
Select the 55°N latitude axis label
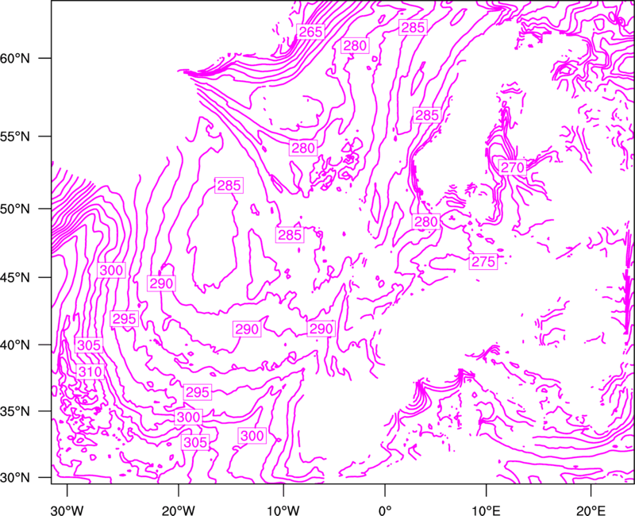coord(15,137)
